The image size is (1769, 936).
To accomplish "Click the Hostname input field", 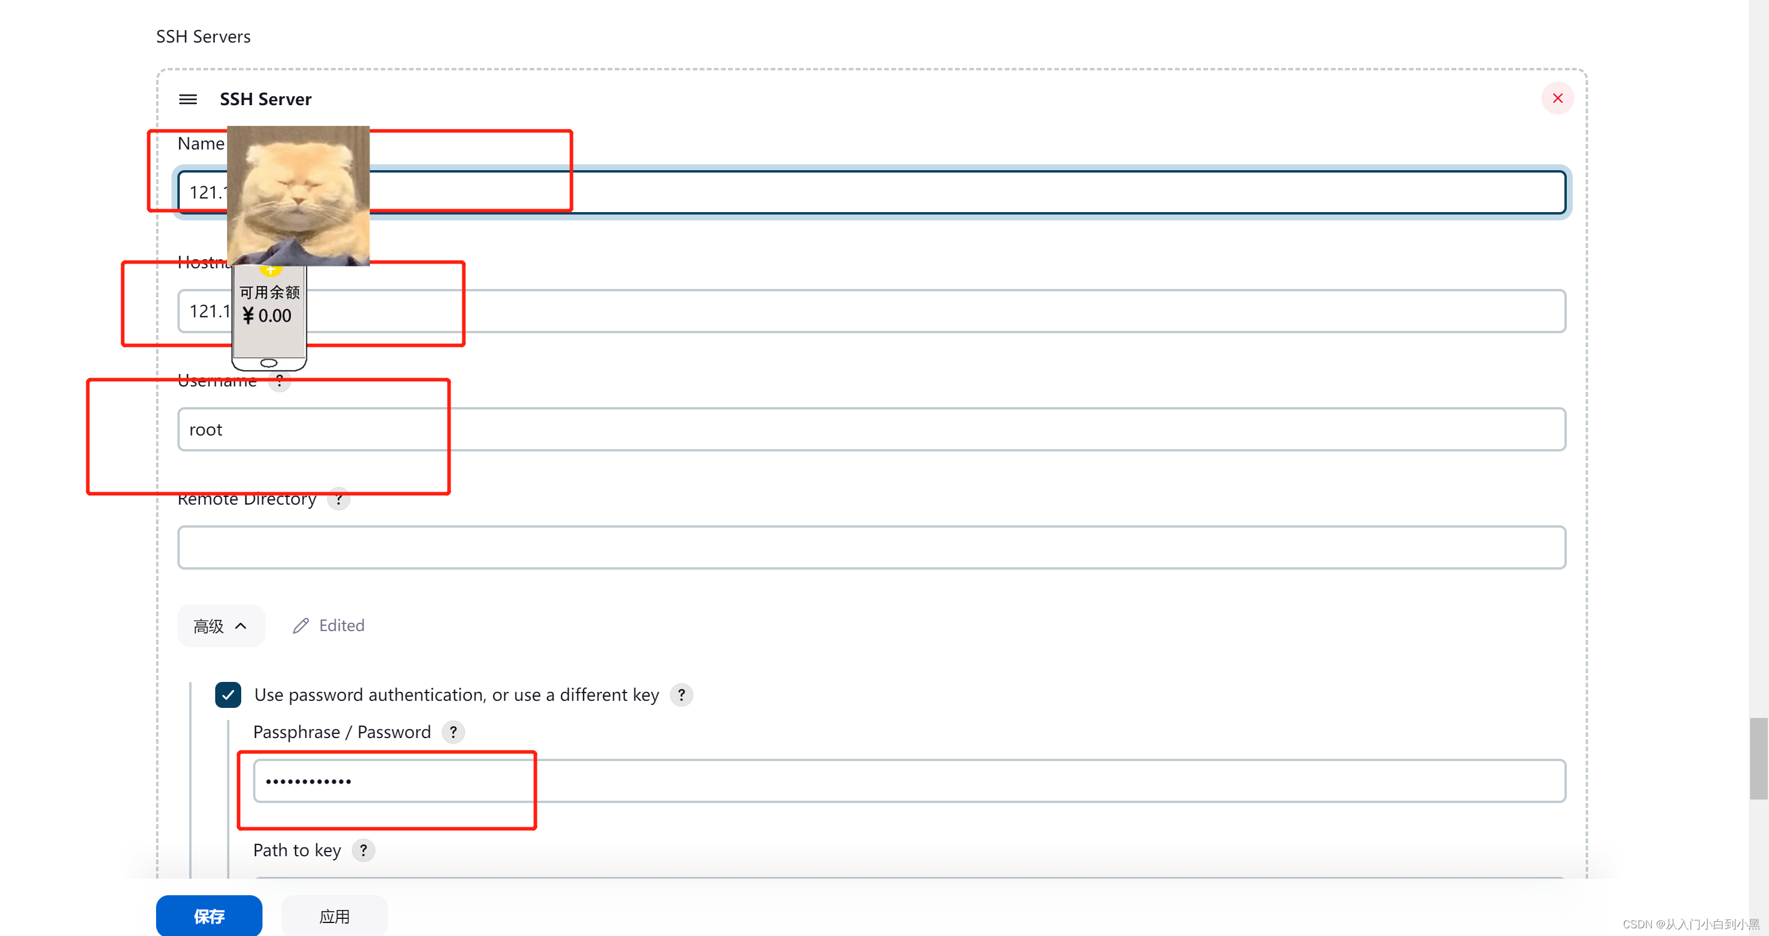I will click(x=871, y=310).
